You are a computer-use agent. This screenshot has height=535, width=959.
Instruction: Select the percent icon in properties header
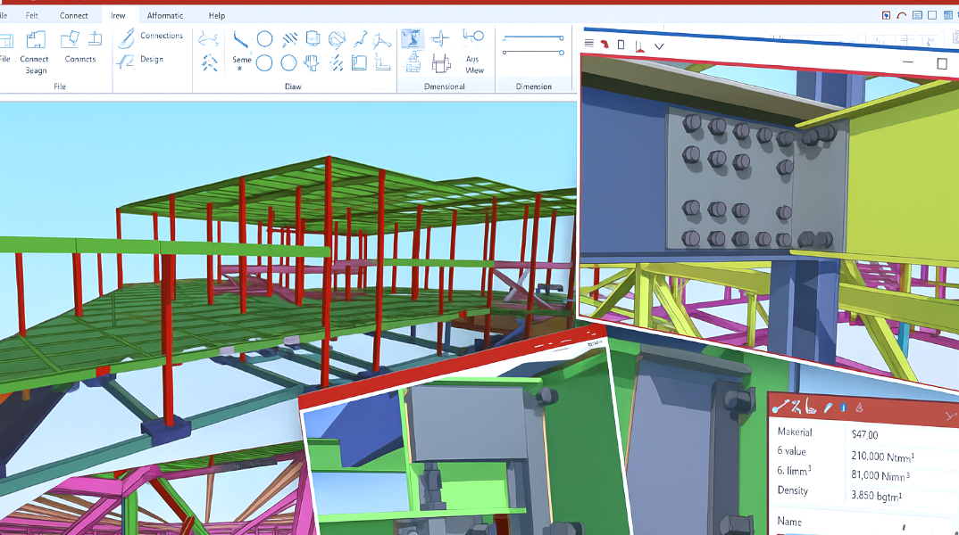pos(796,406)
